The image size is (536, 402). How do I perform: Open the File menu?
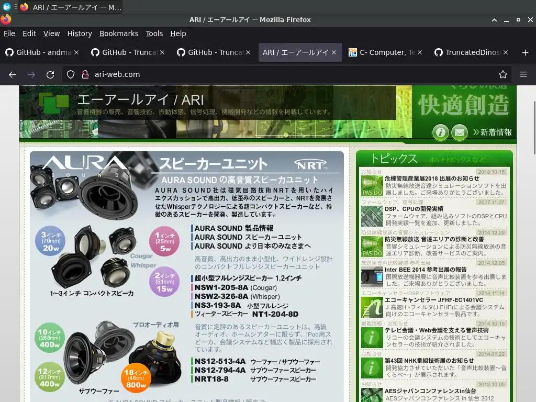[9, 33]
